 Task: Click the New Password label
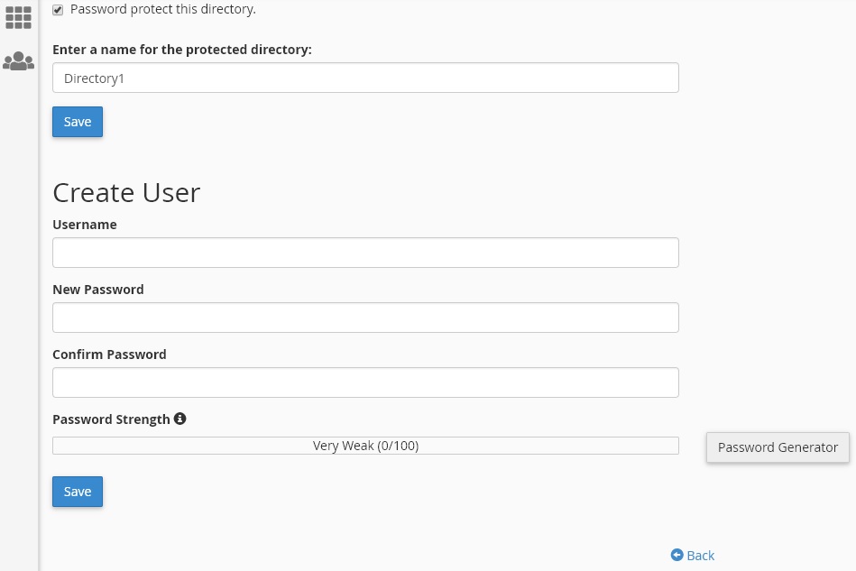(x=98, y=290)
